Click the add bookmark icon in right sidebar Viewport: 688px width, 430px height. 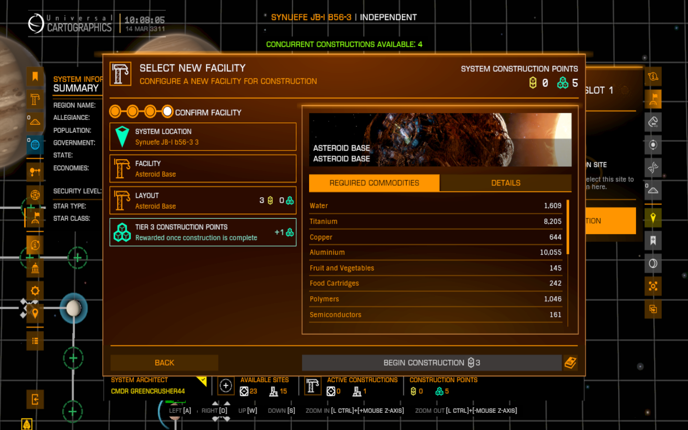(x=653, y=241)
